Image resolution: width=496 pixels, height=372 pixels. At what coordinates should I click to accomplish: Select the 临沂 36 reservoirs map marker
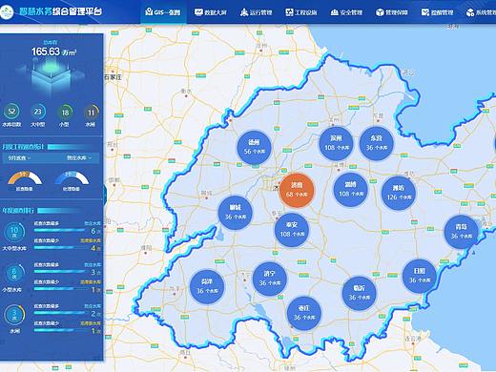point(360,294)
